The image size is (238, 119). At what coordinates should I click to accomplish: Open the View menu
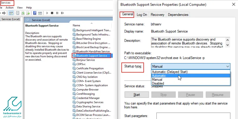tap(20, 8)
